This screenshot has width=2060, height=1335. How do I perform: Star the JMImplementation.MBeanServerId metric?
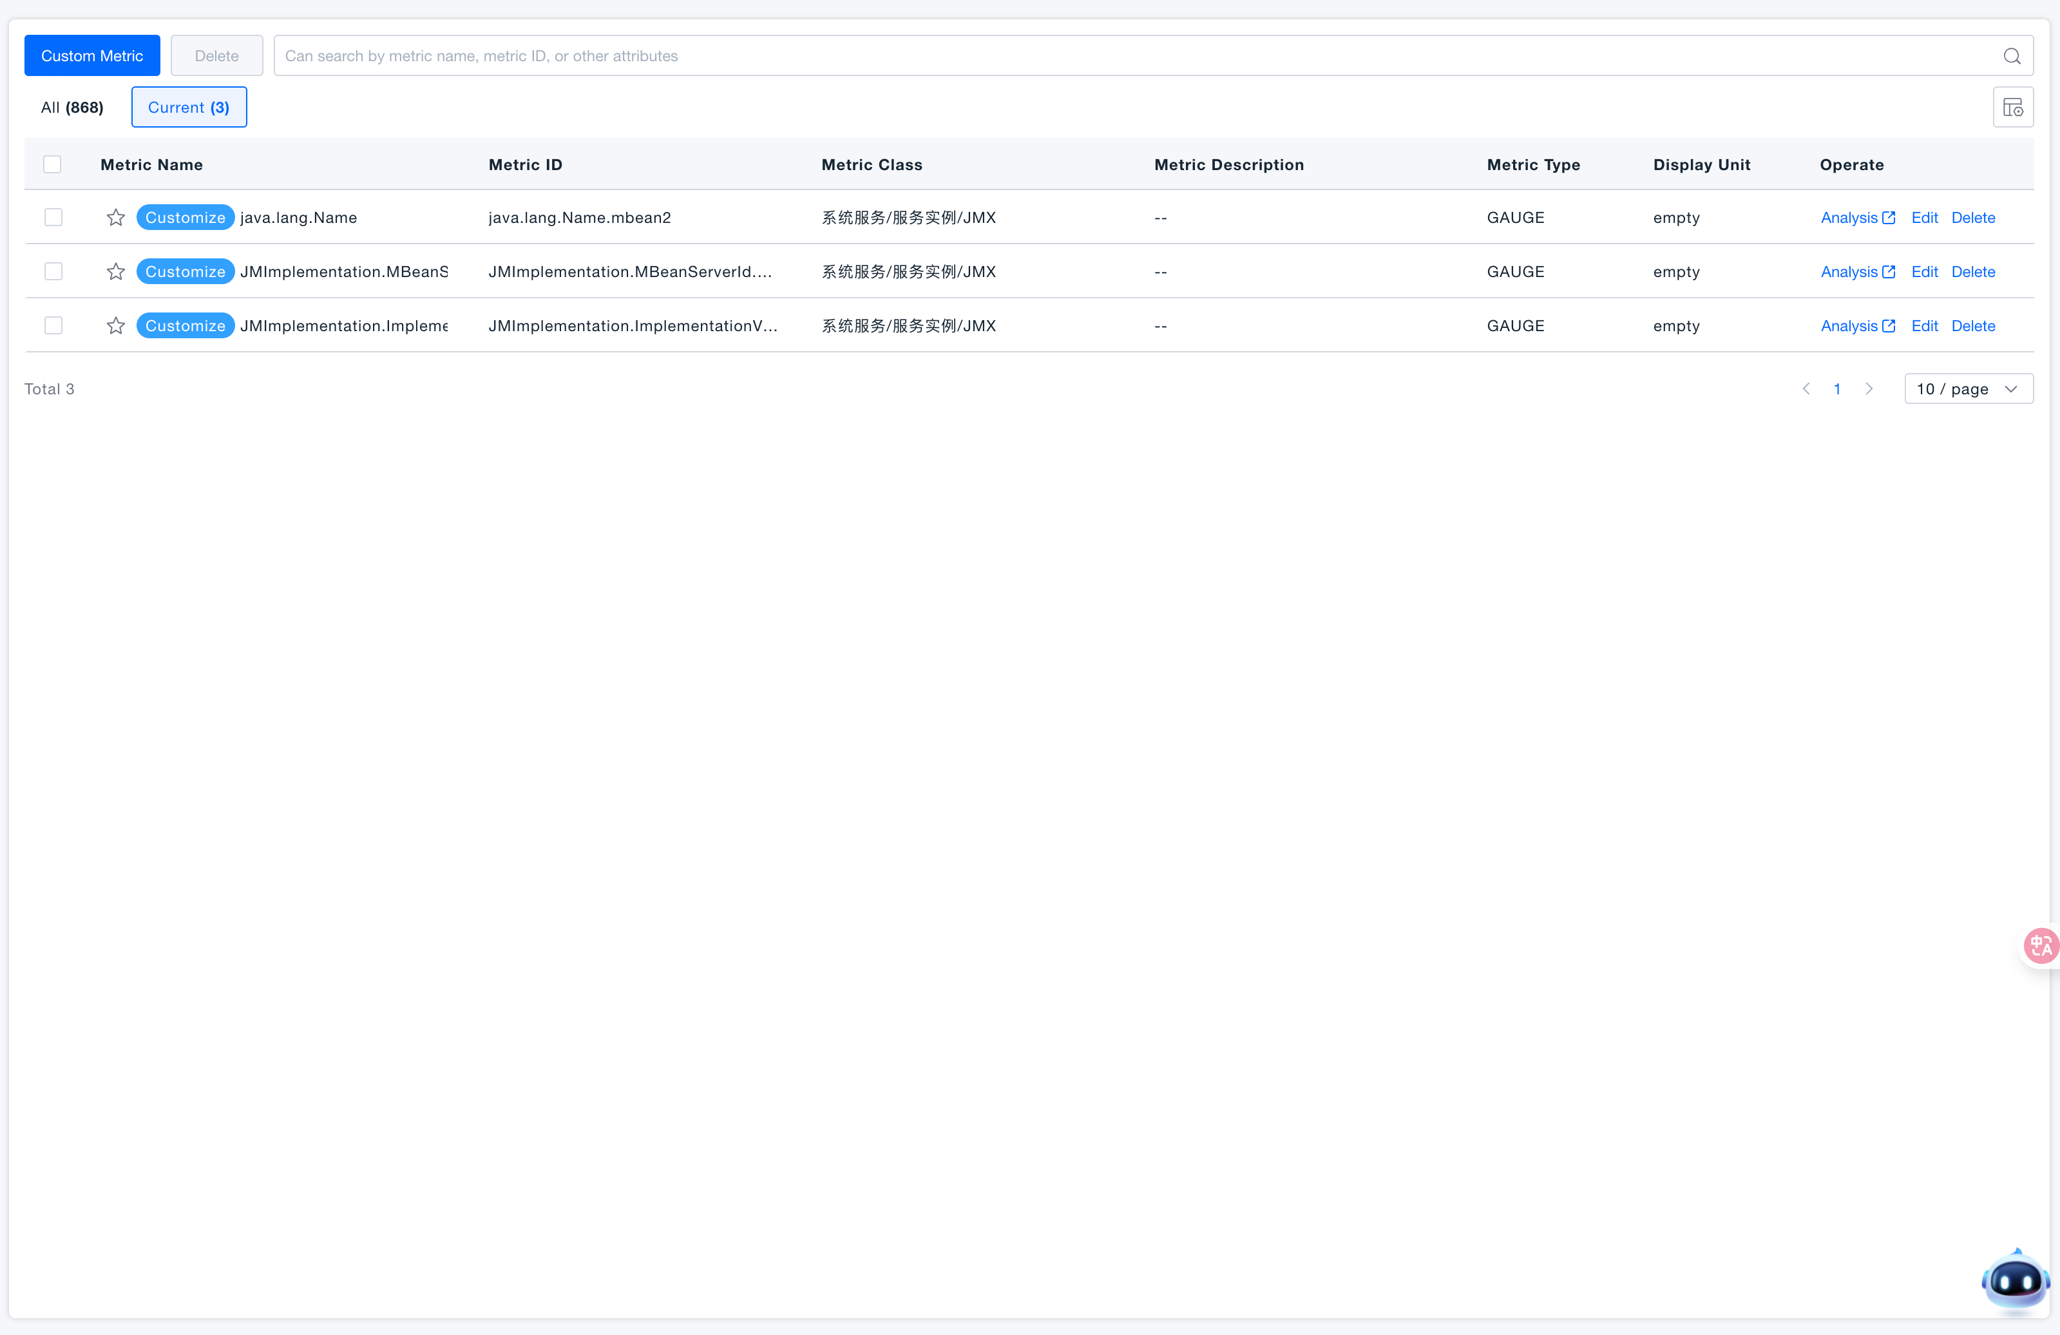coord(116,272)
